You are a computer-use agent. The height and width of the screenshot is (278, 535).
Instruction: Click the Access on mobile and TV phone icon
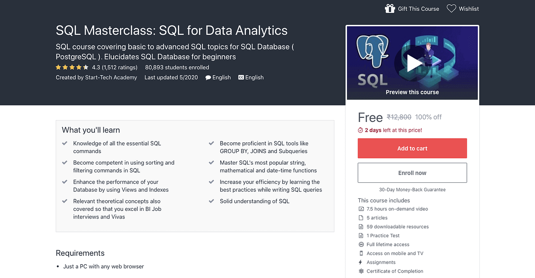[360, 253]
